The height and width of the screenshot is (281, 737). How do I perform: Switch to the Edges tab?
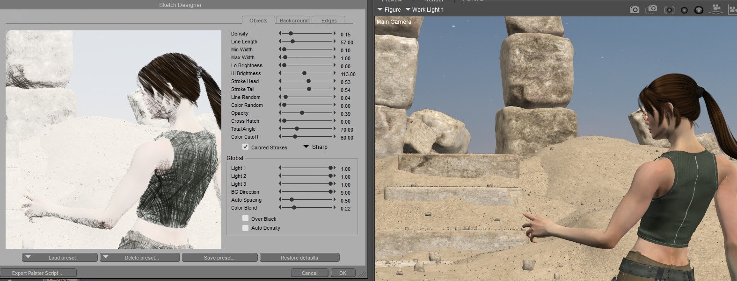click(x=329, y=21)
